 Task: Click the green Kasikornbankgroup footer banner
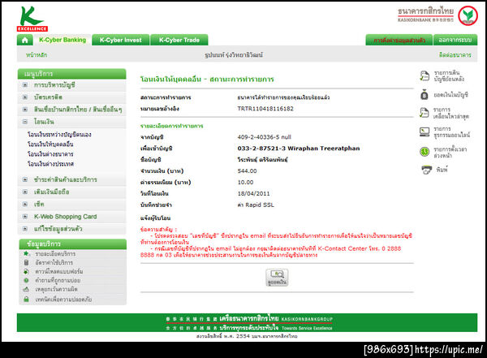point(247,322)
